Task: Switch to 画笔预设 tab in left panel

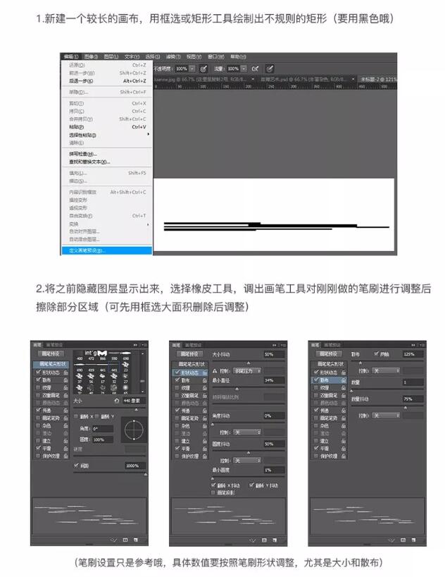Action: (54, 345)
